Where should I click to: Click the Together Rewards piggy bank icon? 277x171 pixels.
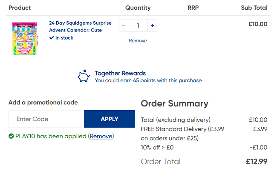pos(84,76)
